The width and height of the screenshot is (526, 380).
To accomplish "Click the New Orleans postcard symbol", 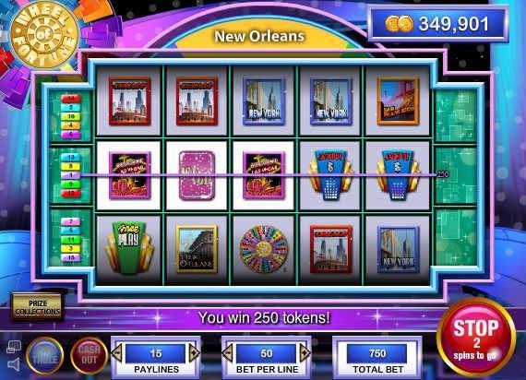I will click(x=197, y=249).
